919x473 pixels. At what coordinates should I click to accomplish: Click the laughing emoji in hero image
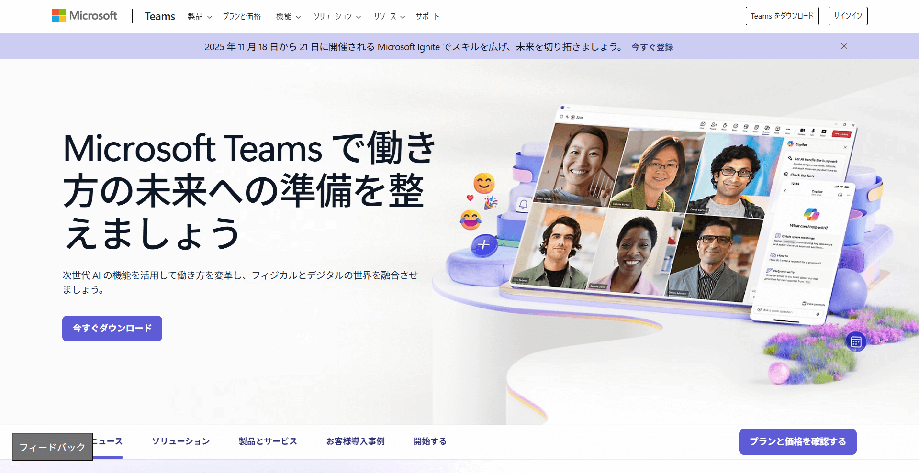(470, 220)
